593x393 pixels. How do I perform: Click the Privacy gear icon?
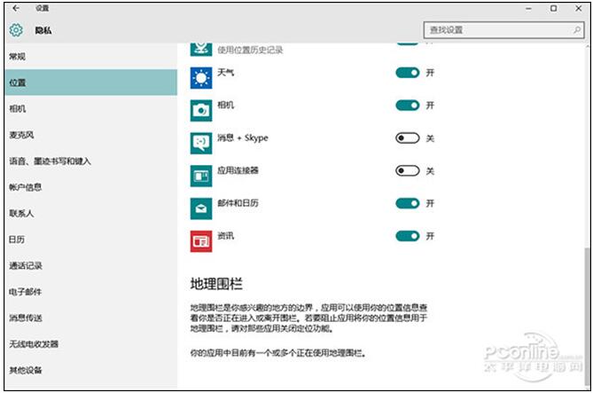coord(16,30)
